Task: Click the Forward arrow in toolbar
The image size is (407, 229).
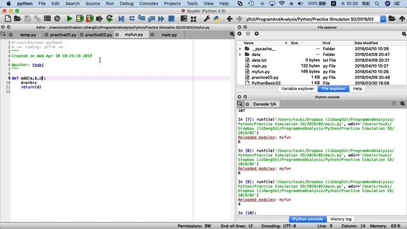Action: click(x=239, y=18)
